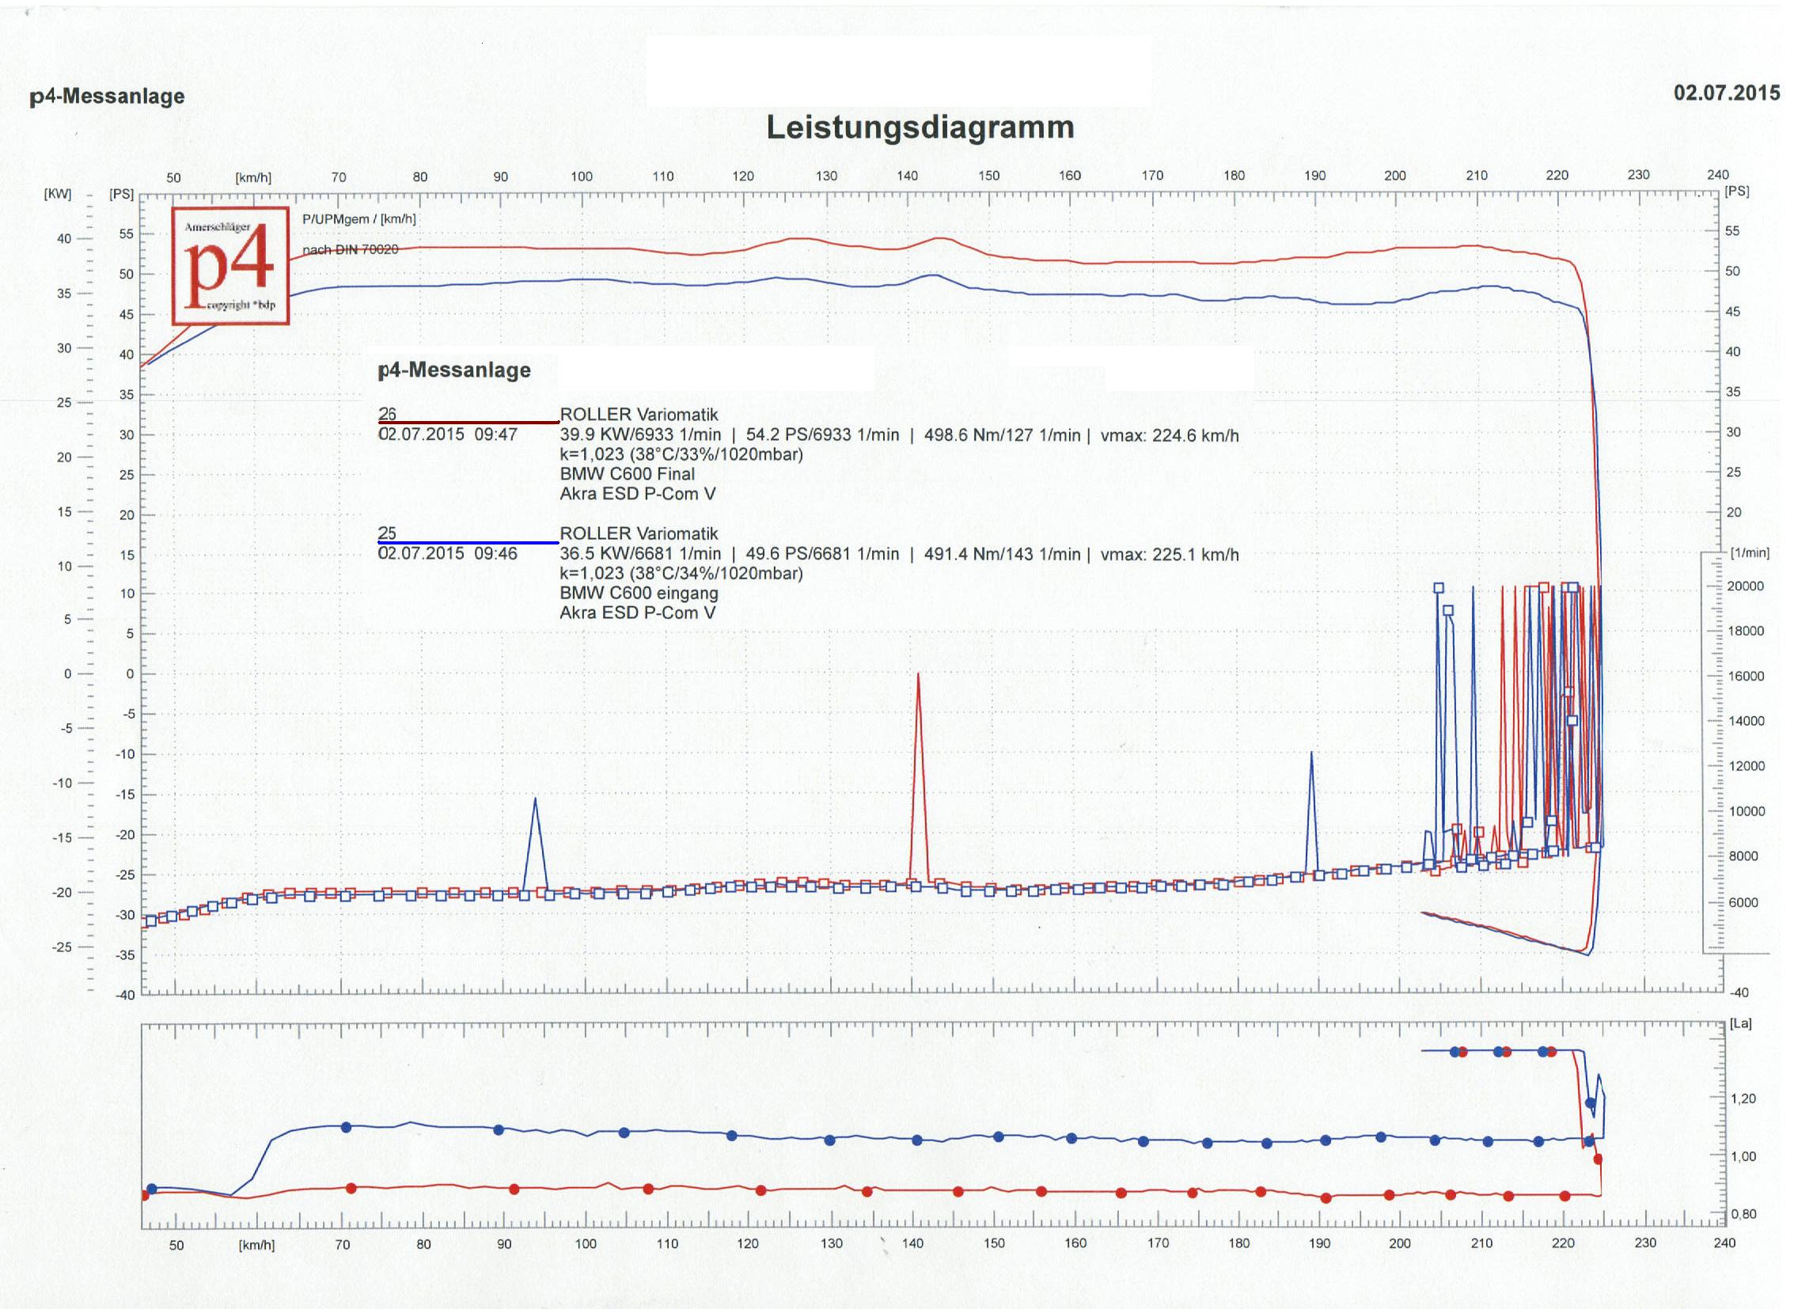The width and height of the screenshot is (1813, 1309).
Task: Click the p4-Messanlage header at top left
Action: click(x=107, y=96)
